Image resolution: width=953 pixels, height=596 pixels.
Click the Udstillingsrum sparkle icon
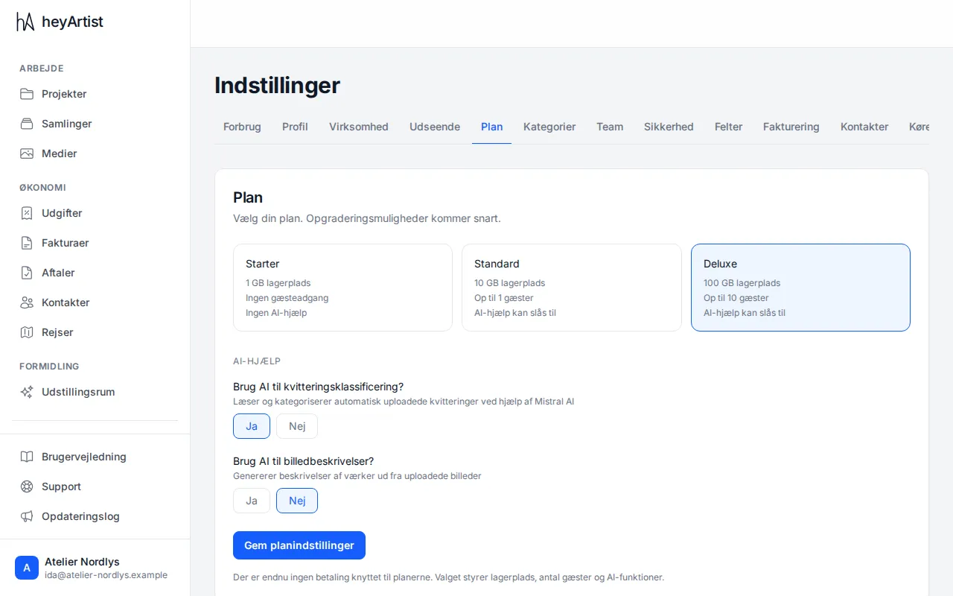coord(27,392)
